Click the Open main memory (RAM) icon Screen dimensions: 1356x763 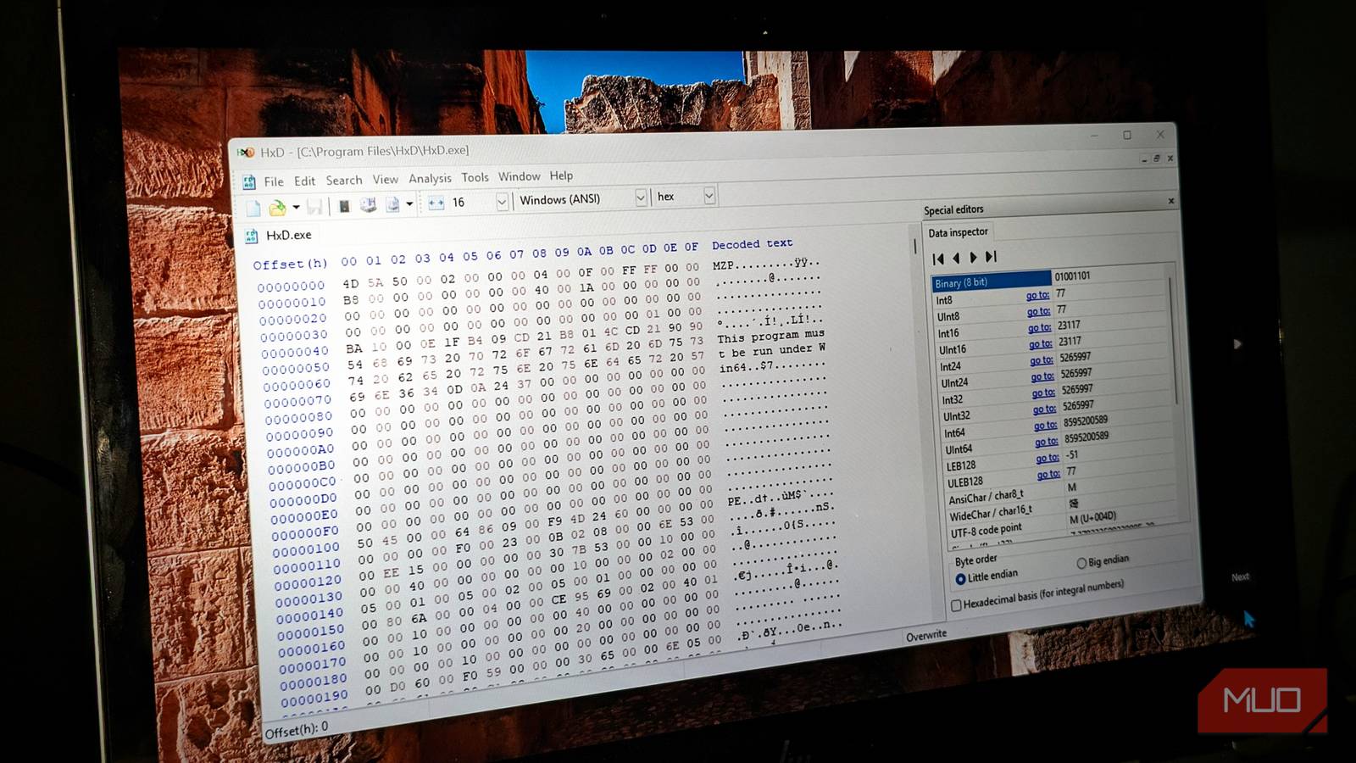point(344,205)
